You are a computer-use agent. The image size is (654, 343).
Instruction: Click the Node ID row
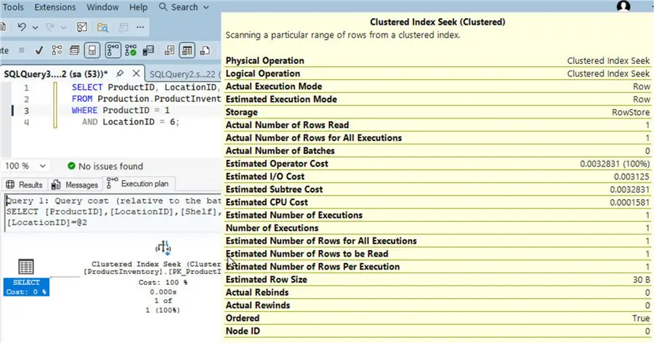[438, 331]
